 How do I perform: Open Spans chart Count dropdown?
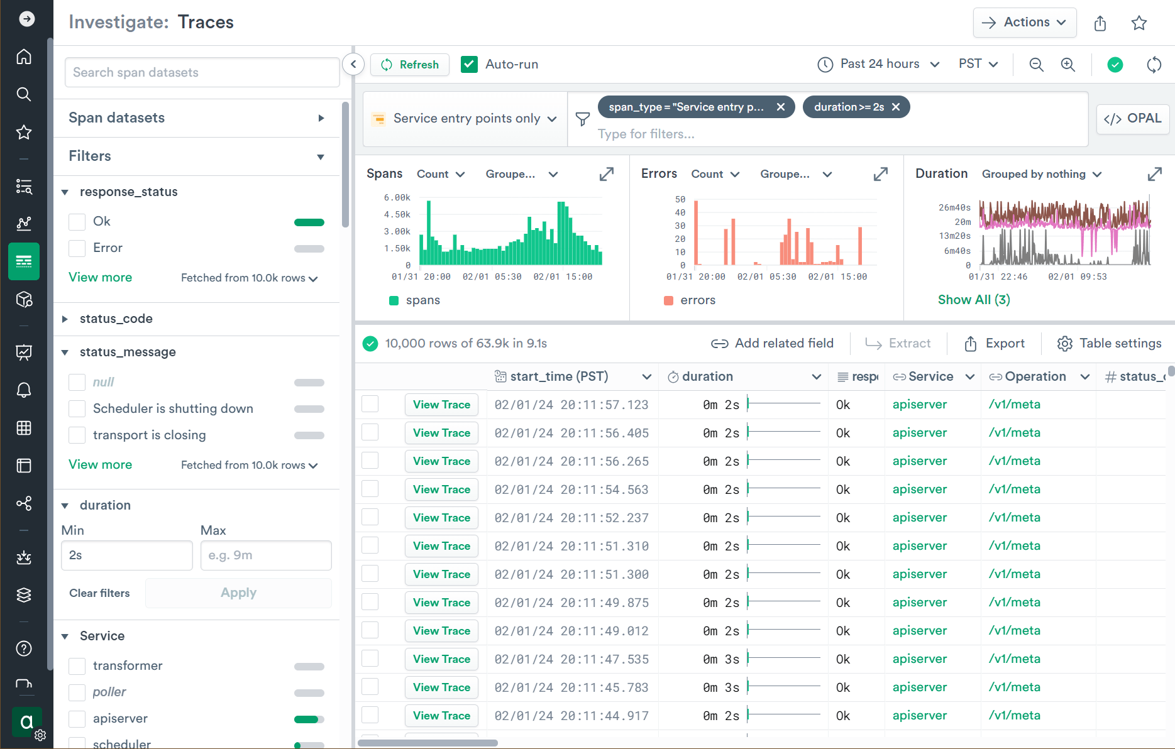click(441, 174)
